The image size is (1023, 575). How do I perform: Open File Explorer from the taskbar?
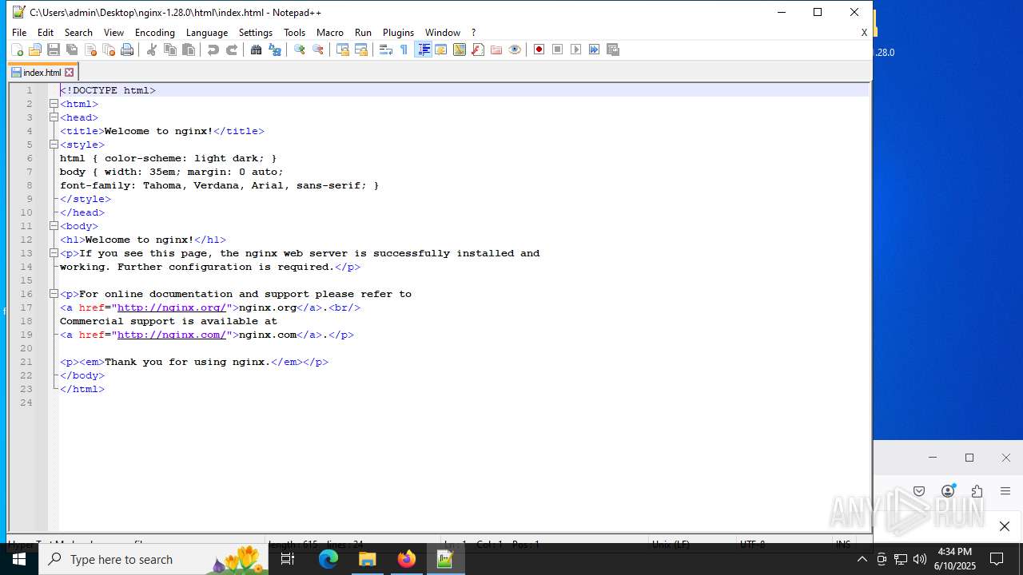[368, 559]
